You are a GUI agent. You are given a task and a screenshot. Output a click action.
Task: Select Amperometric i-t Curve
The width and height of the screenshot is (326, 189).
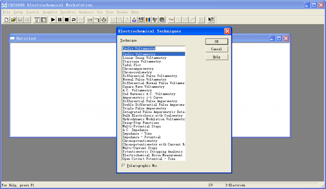click(x=154, y=98)
